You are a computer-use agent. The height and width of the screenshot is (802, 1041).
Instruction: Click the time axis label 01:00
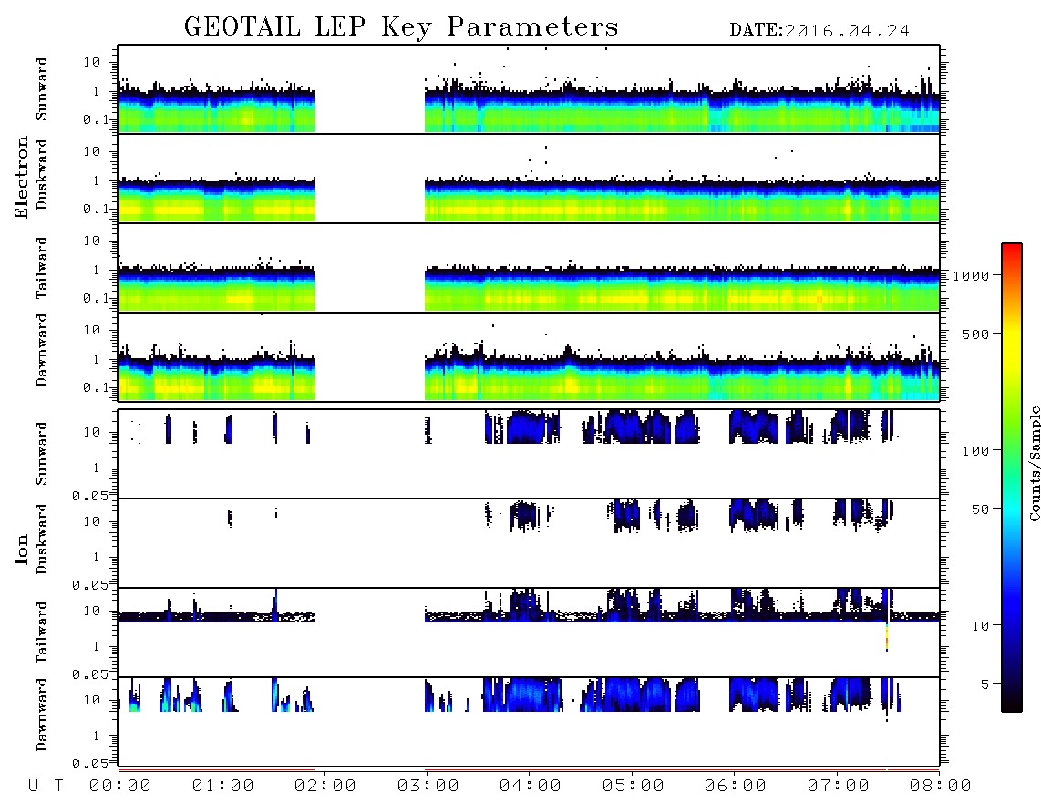click(x=223, y=787)
